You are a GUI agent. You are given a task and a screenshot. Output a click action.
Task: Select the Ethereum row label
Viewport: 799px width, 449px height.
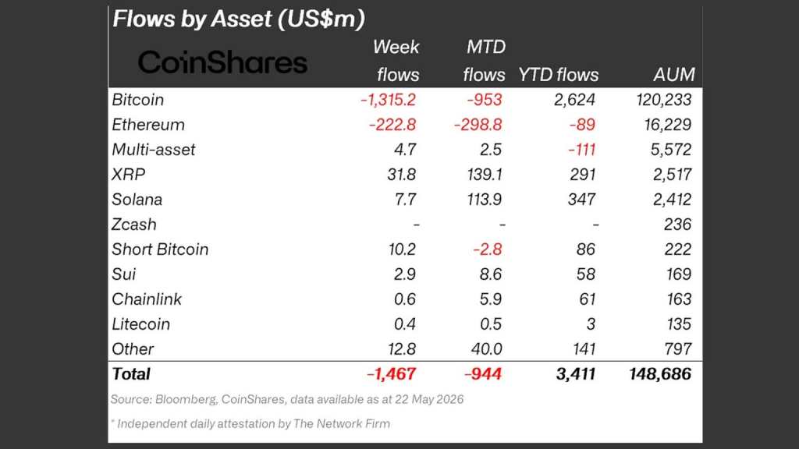tap(148, 125)
